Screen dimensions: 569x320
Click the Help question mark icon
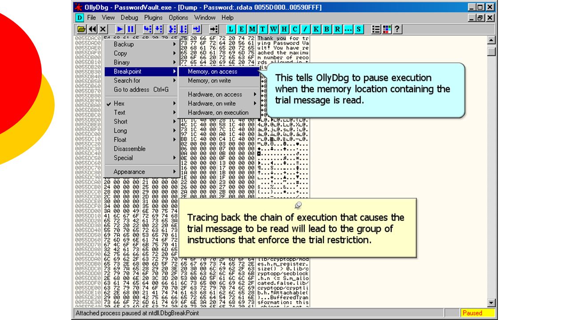pos(398,29)
